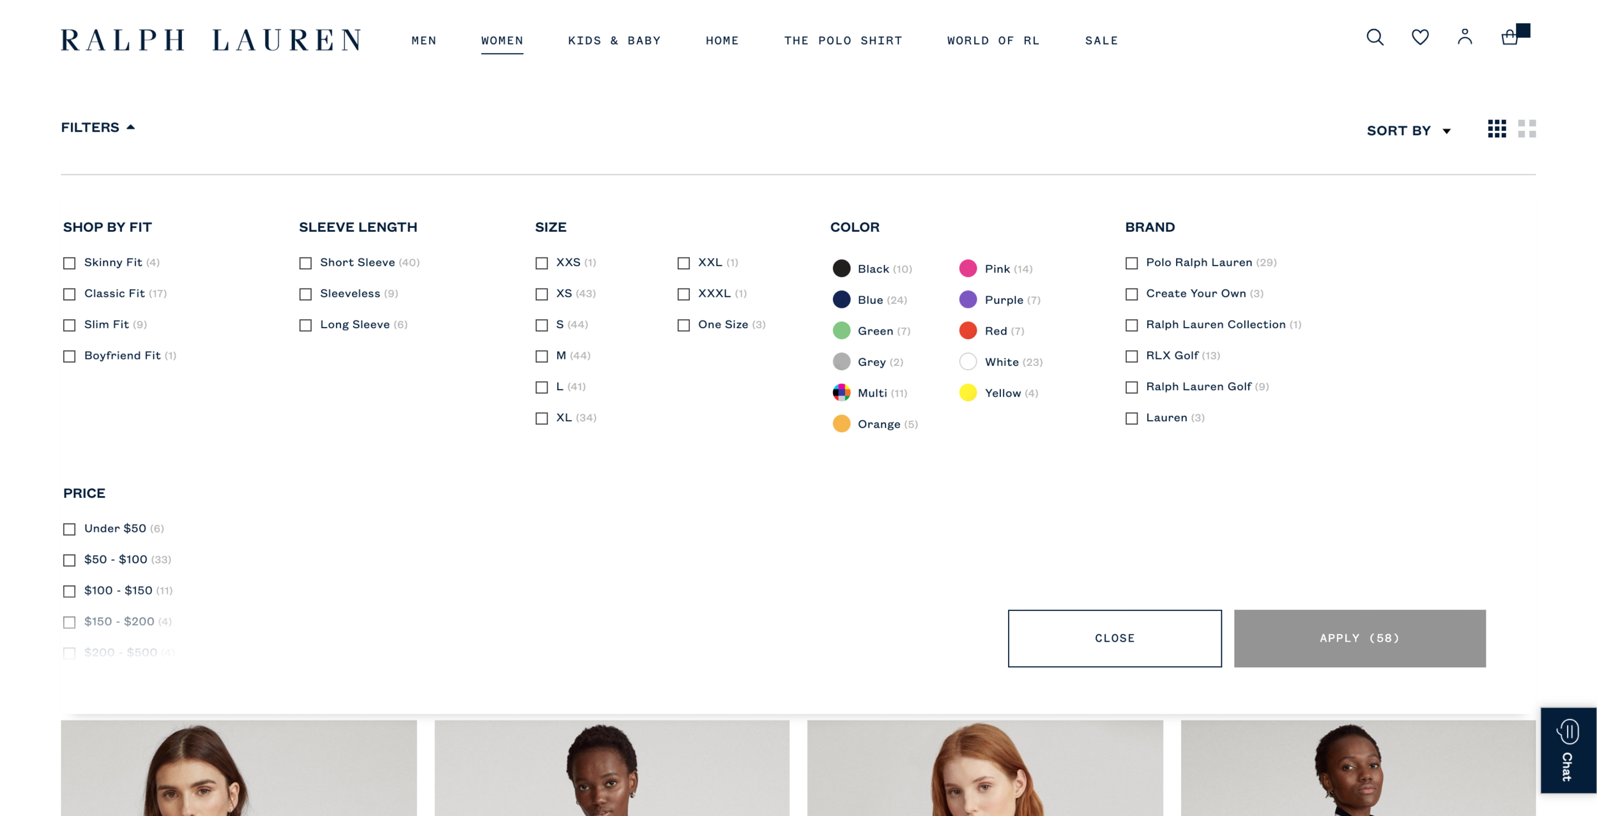Pick the Blue color swatch
The height and width of the screenshot is (816, 1597).
841,299
